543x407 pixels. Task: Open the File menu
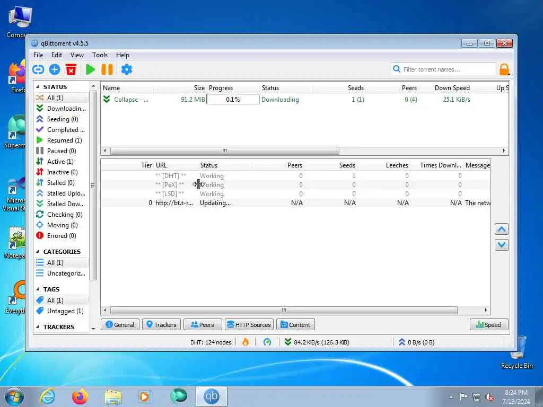(x=38, y=55)
